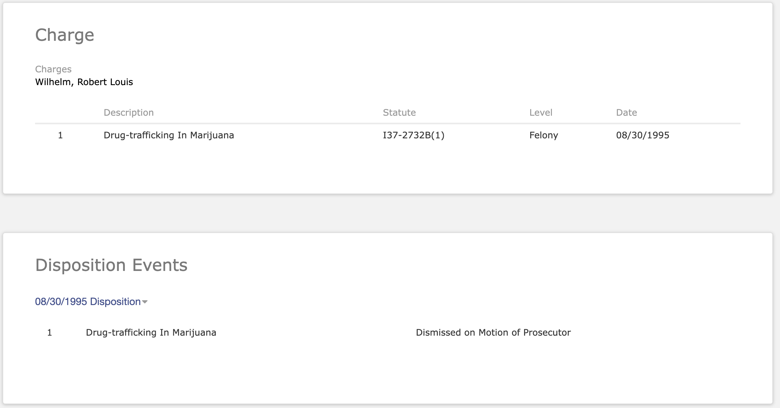Screen dimensions: 780x408
Task: Click the Description column header
Action: point(129,113)
